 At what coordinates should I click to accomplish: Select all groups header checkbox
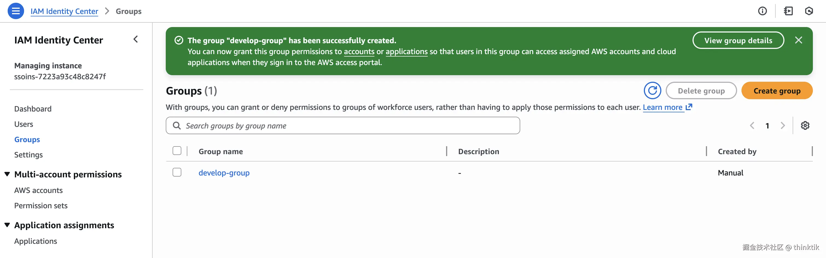click(177, 151)
